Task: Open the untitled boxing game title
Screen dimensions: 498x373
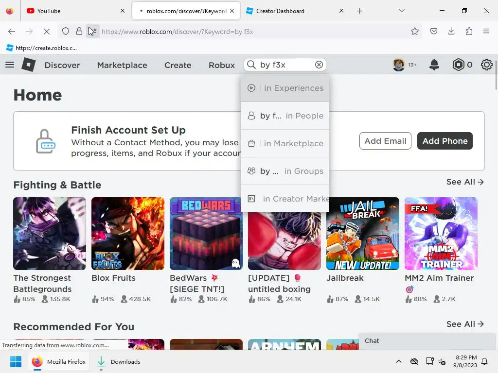Action: (280, 284)
